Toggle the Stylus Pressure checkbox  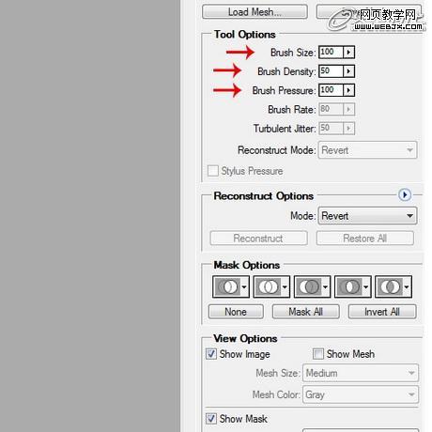click(213, 171)
